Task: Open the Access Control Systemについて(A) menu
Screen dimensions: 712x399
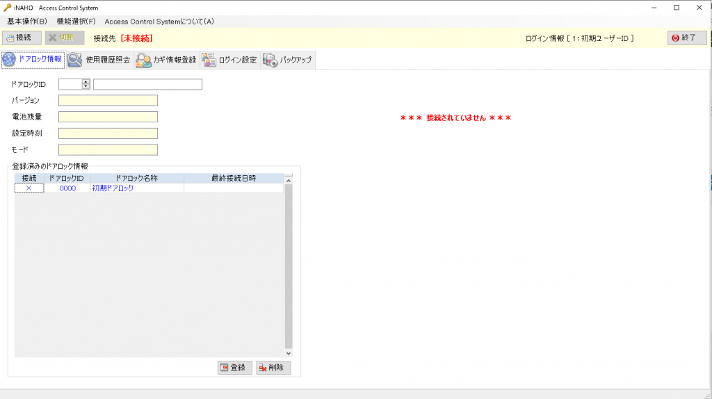Action: [159, 22]
